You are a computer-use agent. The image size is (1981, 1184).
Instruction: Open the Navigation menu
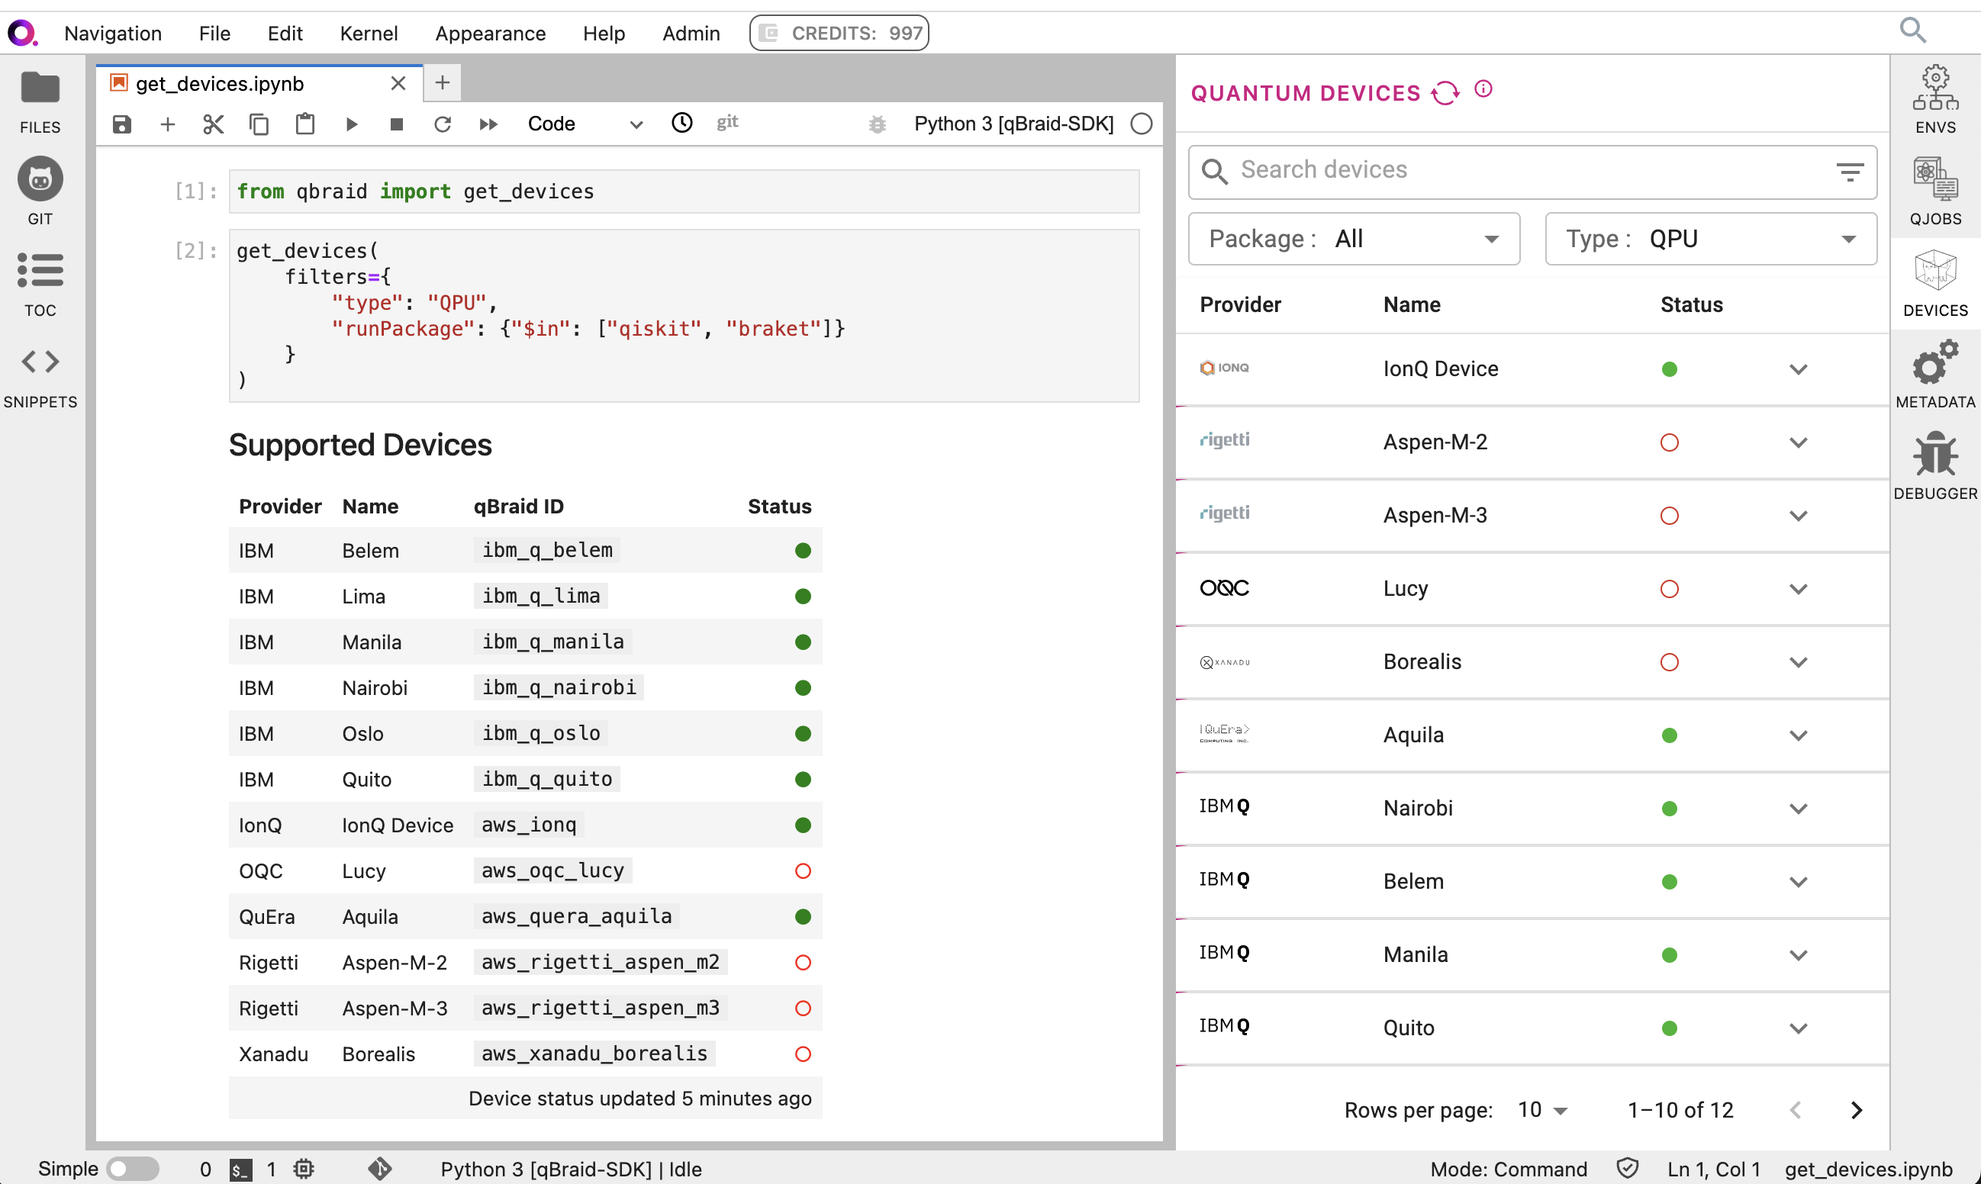click(x=112, y=33)
